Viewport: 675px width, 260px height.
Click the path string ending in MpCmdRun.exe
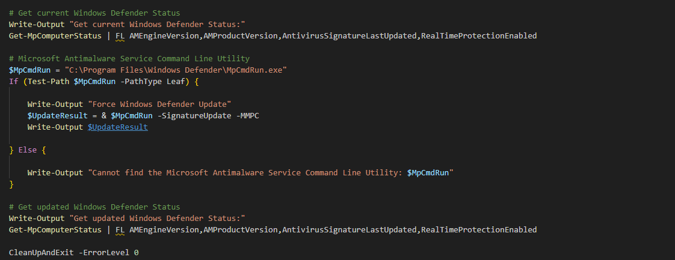(x=176, y=70)
